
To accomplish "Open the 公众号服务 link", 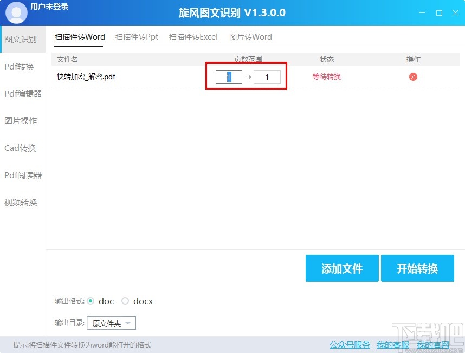I will [x=349, y=344].
